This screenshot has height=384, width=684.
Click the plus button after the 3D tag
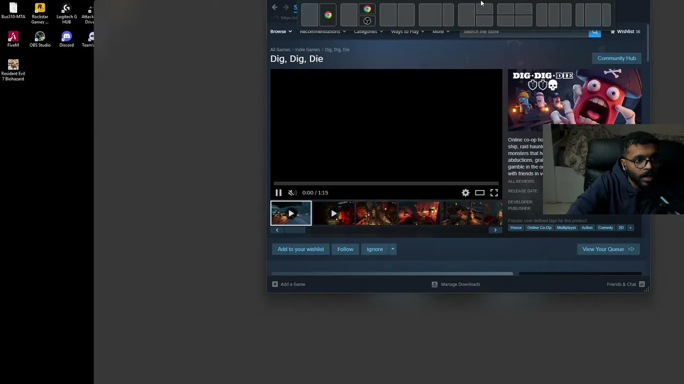coord(630,228)
